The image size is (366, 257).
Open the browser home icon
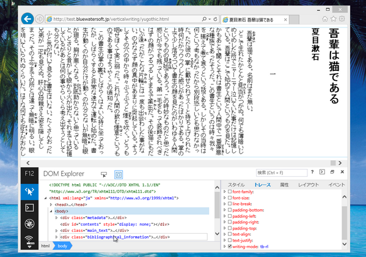pos(325,19)
